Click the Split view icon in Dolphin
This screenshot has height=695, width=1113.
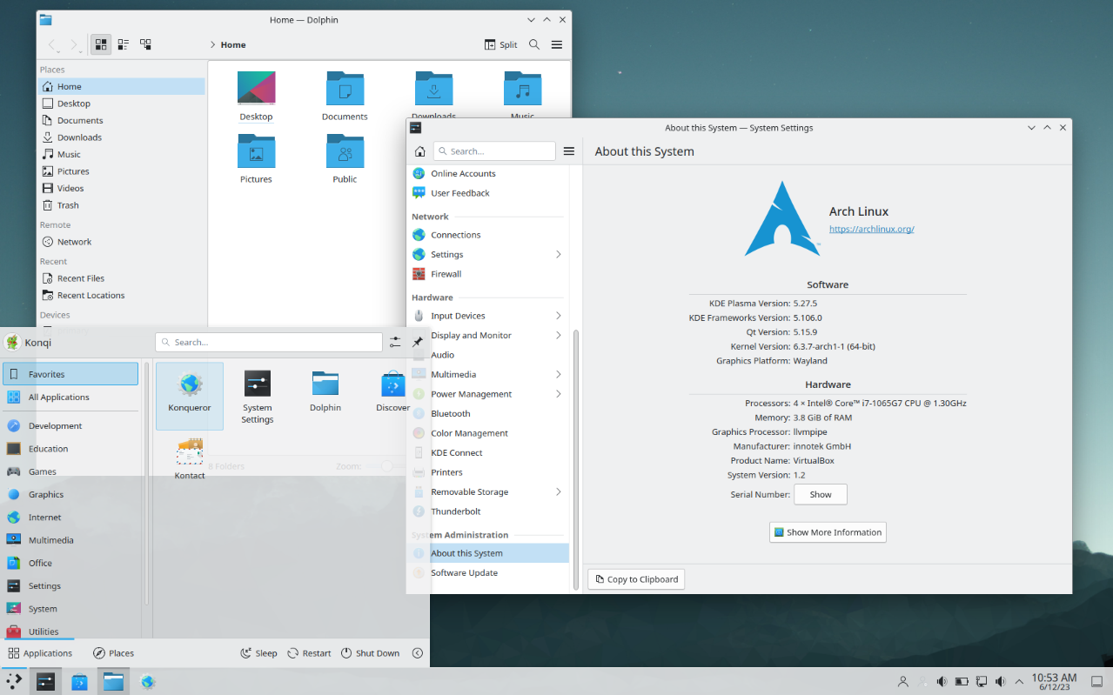coord(500,44)
